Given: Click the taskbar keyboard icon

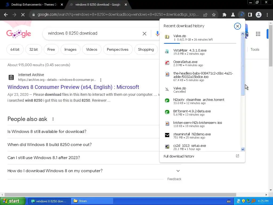Looking at the screenshot, I should (229, 201).
